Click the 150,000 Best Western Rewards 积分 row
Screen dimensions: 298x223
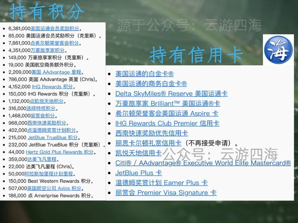[51, 181]
